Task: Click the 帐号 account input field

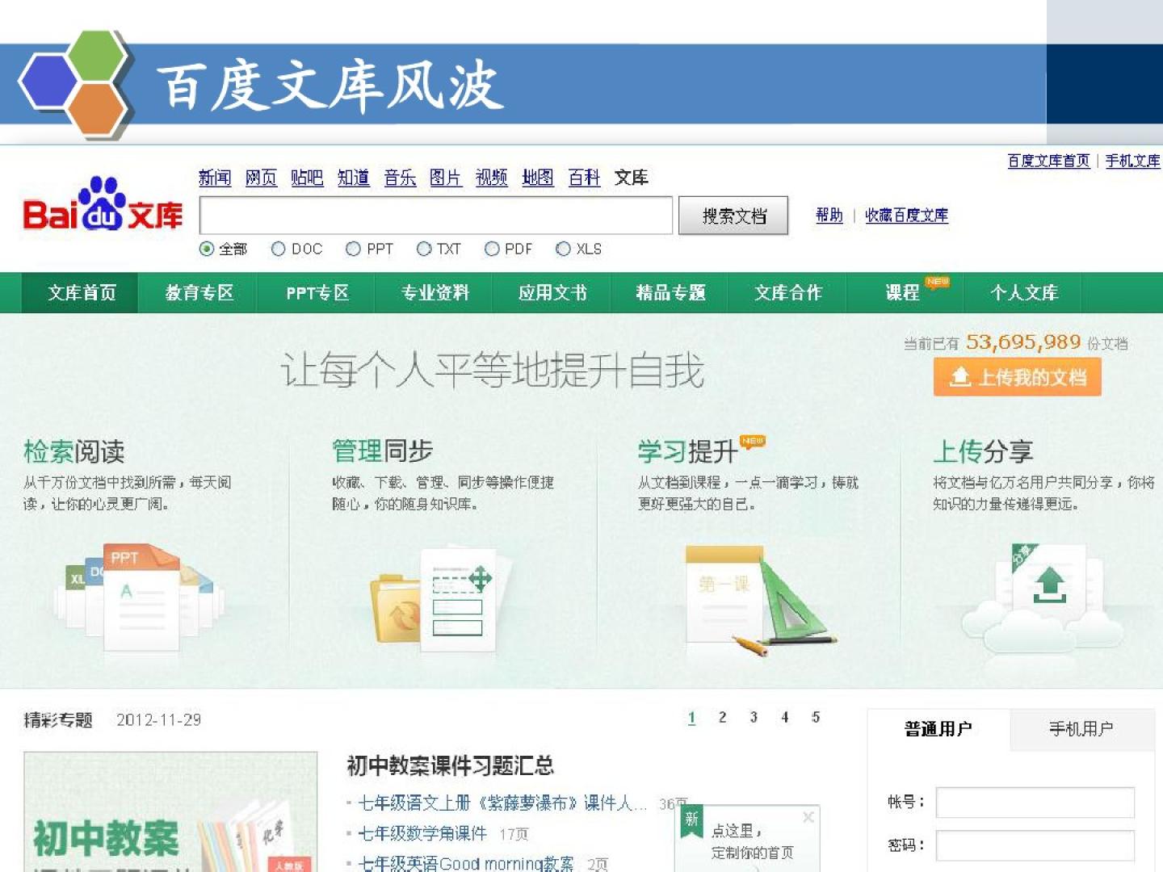Action: (1035, 803)
